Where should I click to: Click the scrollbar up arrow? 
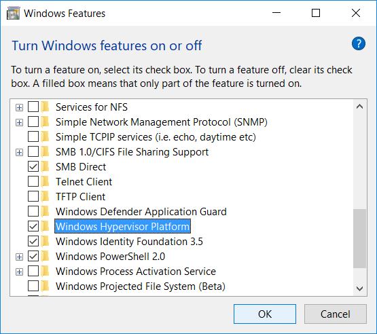click(360, 107)
